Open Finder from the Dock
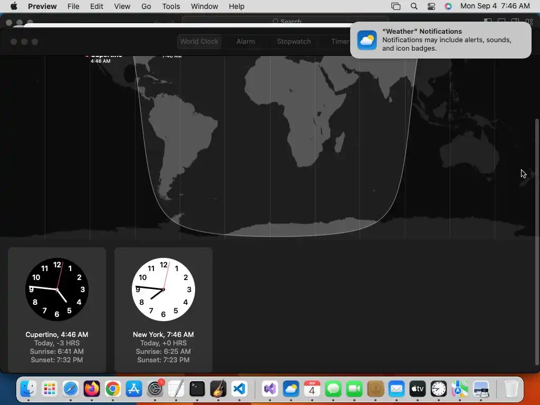 (x=28, y=389)
